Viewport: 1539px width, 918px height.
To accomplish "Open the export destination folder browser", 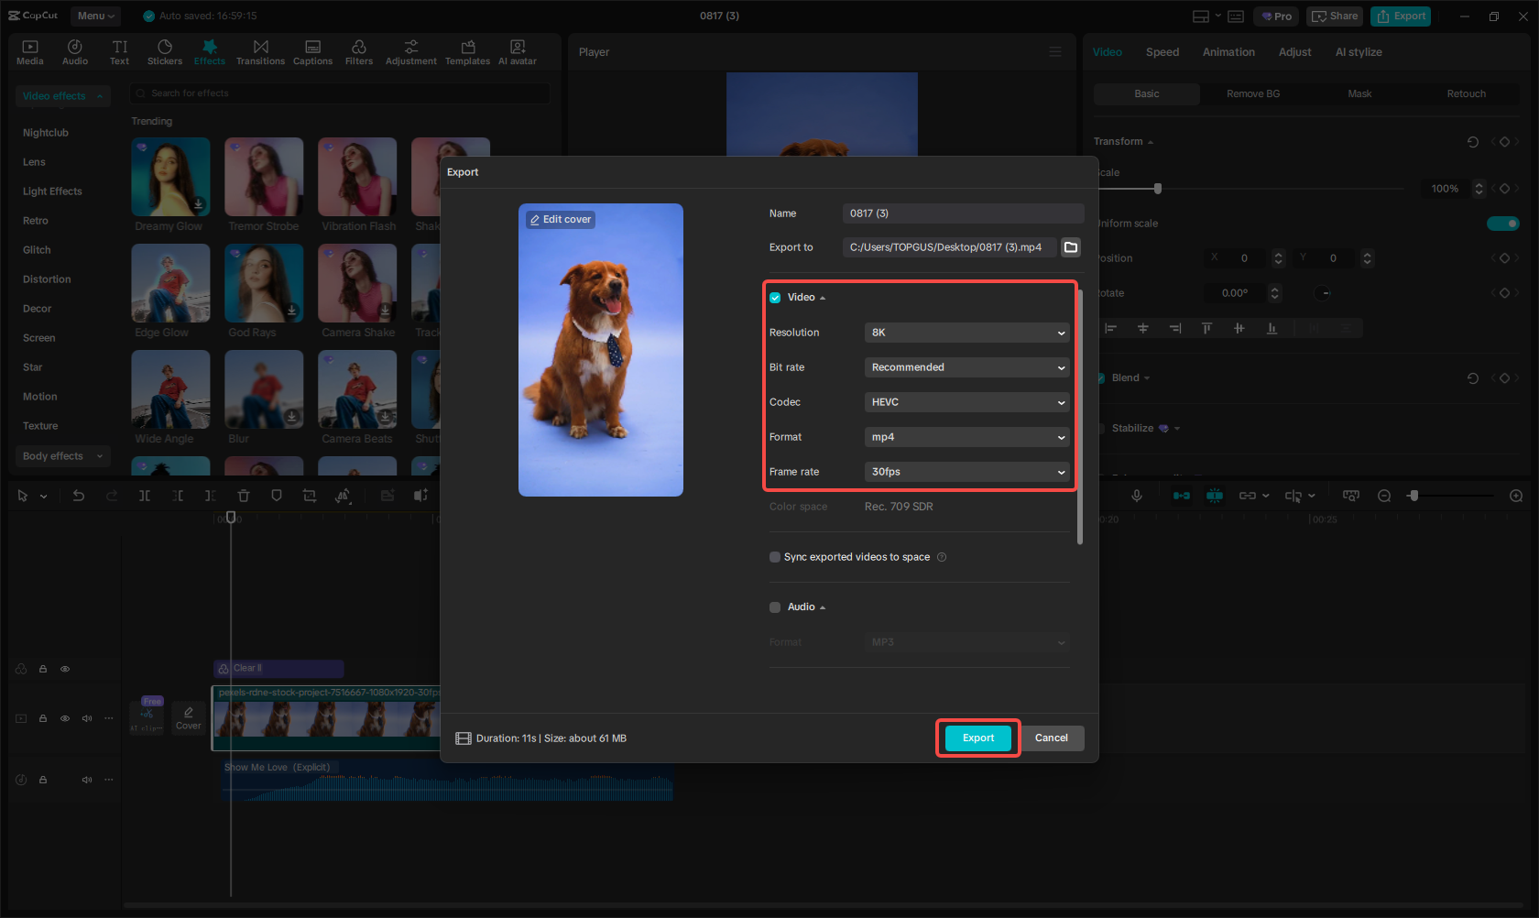I will coord(1070,246).
